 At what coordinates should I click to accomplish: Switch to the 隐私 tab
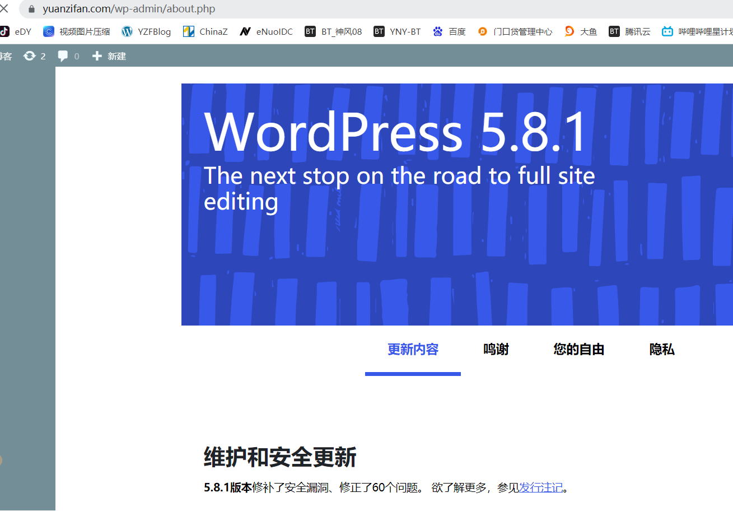point(662,350)
